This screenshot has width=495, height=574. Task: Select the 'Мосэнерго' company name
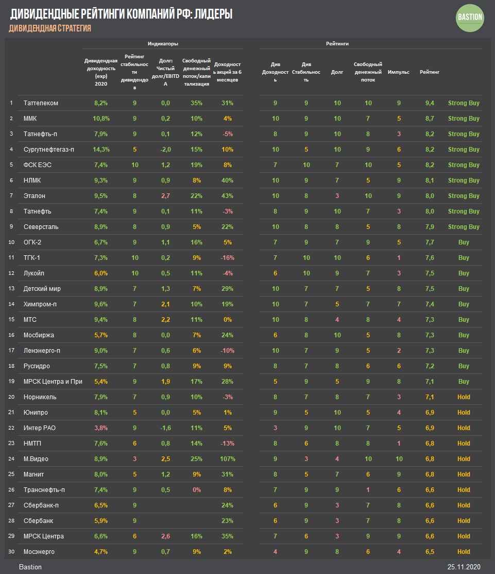tap(39, 552)
